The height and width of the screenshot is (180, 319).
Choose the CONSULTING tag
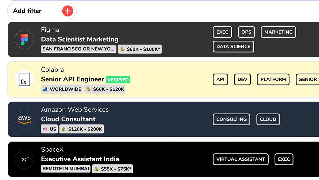tap(231, 119)
